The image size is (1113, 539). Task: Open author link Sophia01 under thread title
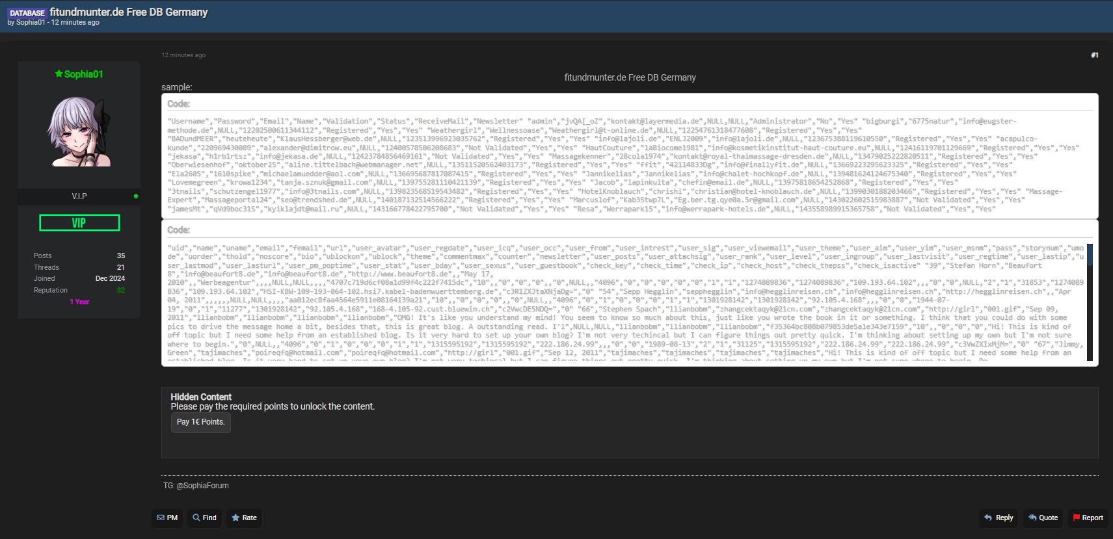click(31, 22)
